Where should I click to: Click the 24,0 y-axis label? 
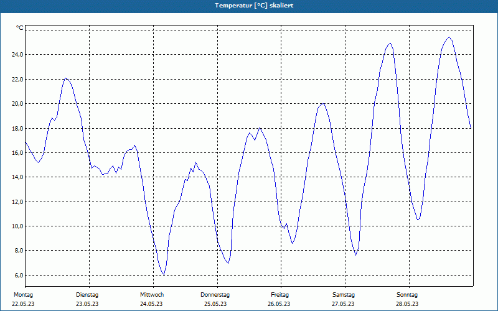tap(17, 55)
